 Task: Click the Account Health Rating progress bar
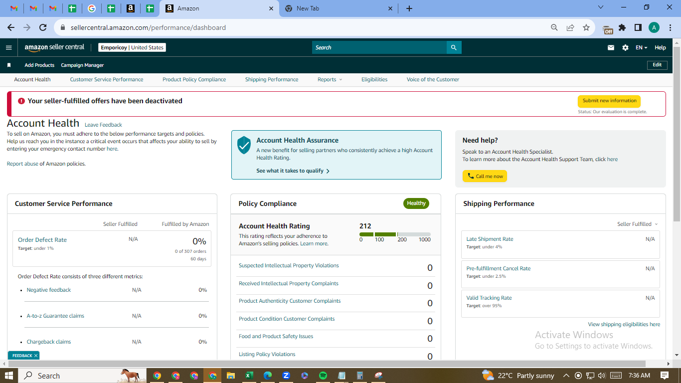click(395, 234)
